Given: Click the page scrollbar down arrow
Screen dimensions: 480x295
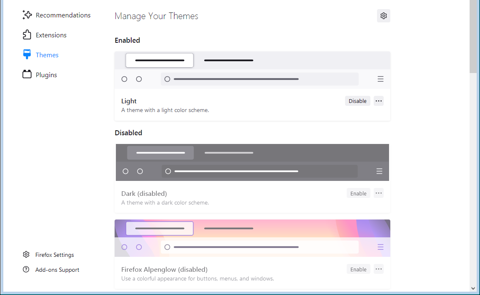Looking at the screenshot, I should click(x=474, y=288).
